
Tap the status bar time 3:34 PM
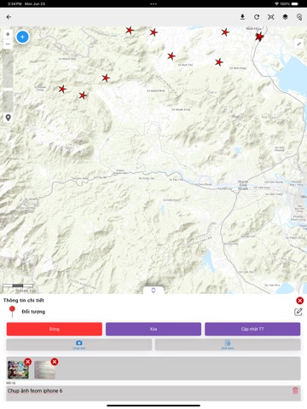(14, 3)
